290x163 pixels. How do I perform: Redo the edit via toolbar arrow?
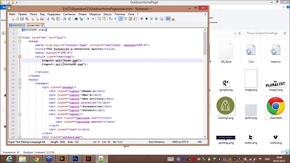[x=69, y=19]
